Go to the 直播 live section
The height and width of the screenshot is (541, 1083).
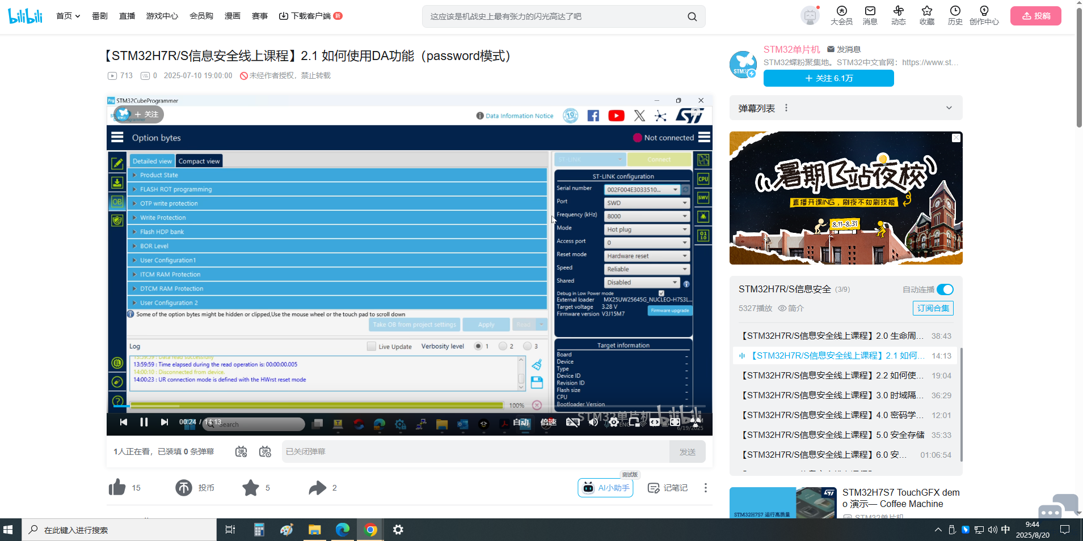tap(127, 16)
